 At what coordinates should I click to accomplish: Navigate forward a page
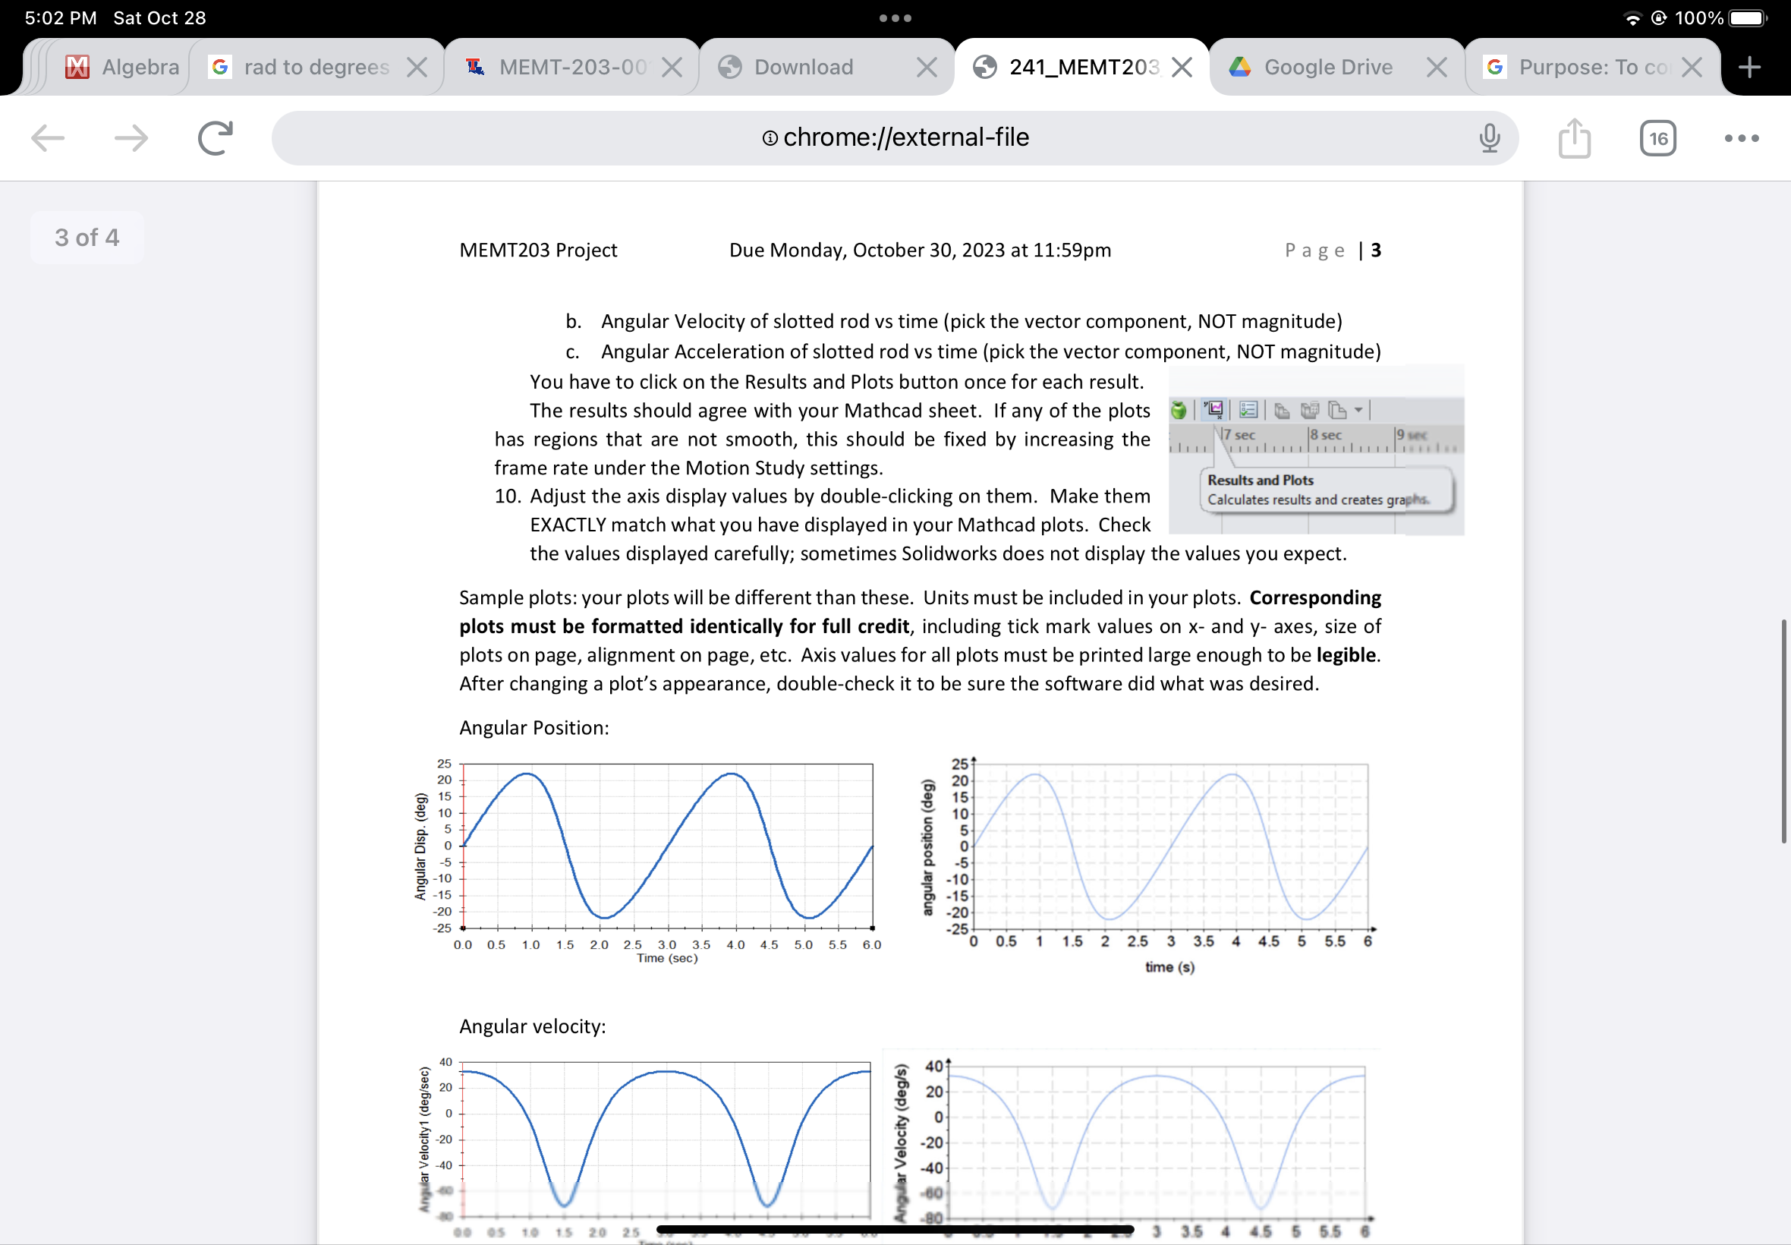[131, 138]
